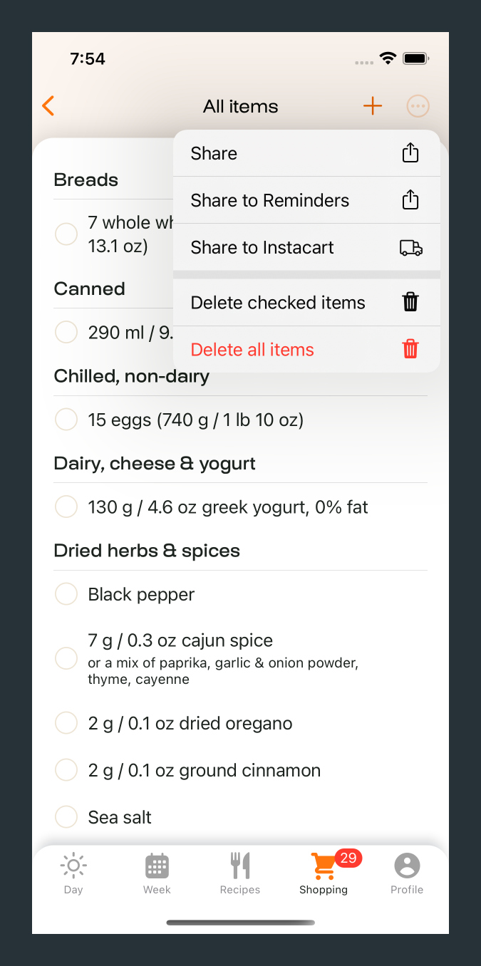Select Share to Instacart truck option

306,247
